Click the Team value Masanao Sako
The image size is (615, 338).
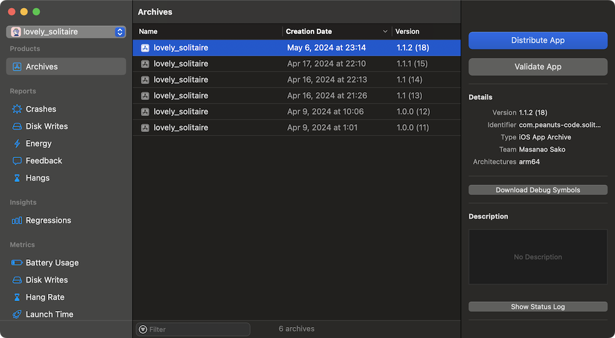[542, 149]
